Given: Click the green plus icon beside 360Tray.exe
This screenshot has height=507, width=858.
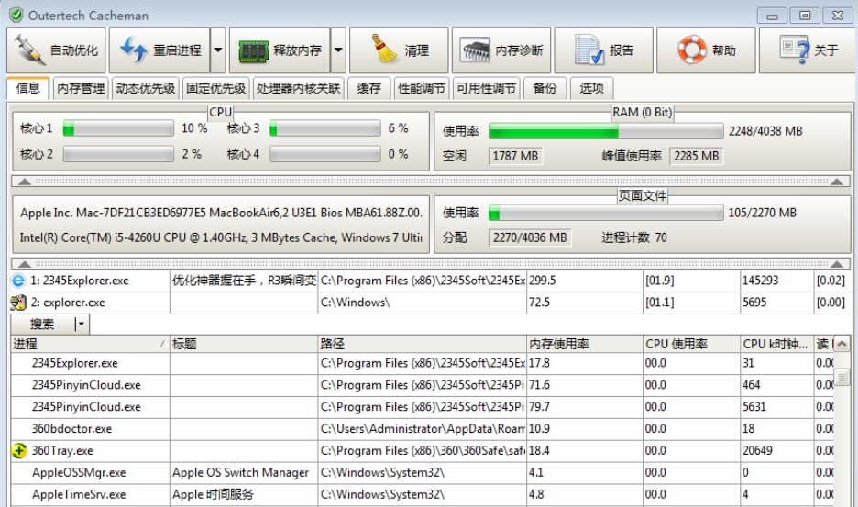Looking at the screenshot, I should pos(19,450).
